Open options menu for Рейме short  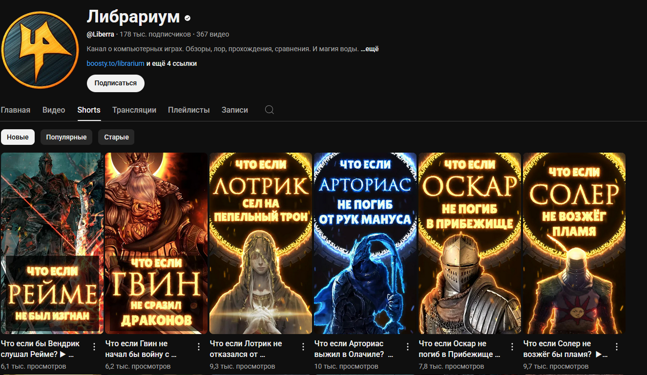94,347
